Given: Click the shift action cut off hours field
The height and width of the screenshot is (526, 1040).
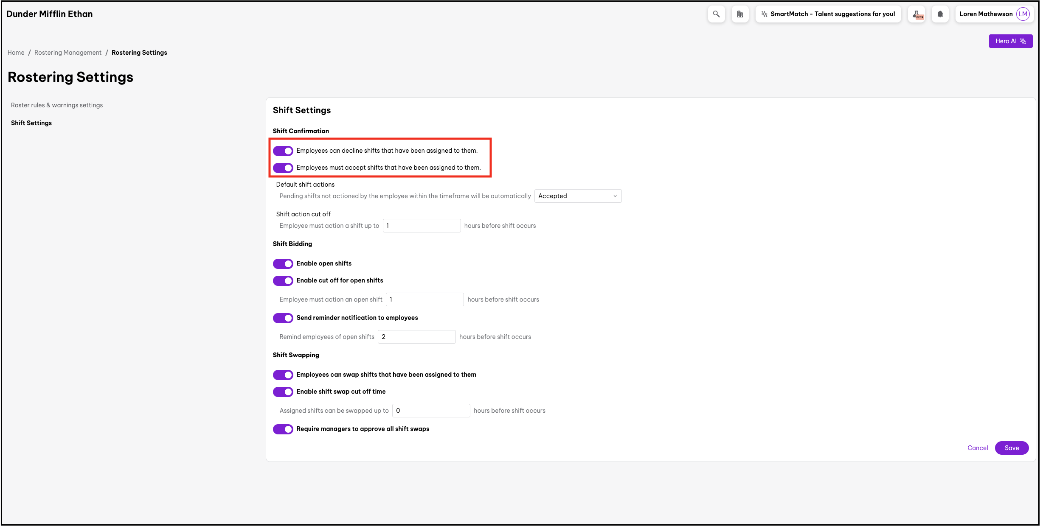Looking at the screenshot, I should (x=421, y=226).
